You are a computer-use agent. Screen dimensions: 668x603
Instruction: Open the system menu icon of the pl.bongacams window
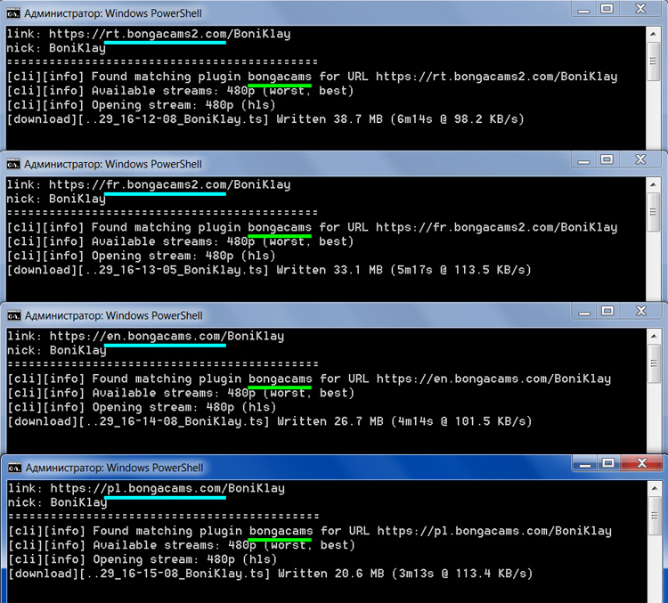coord(14,467)
